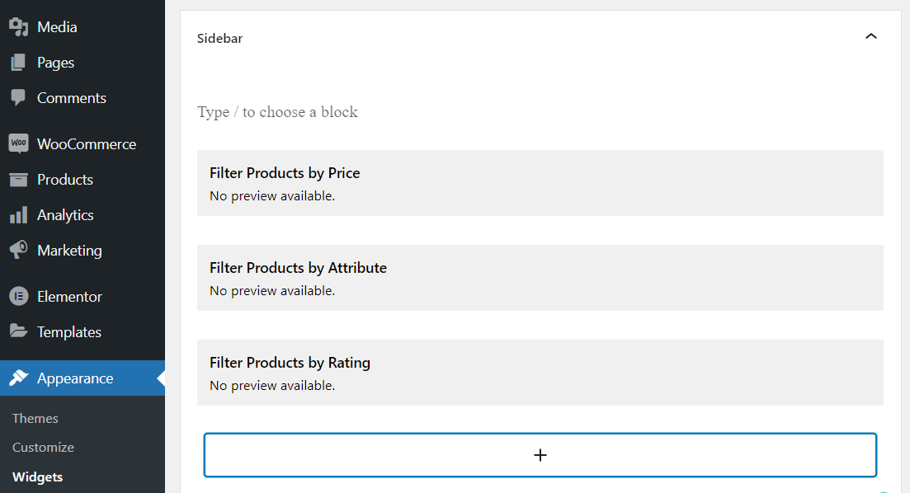Add a block with the plus button
Viewport: 910px width, 493px height.
(x=540, y=455)
